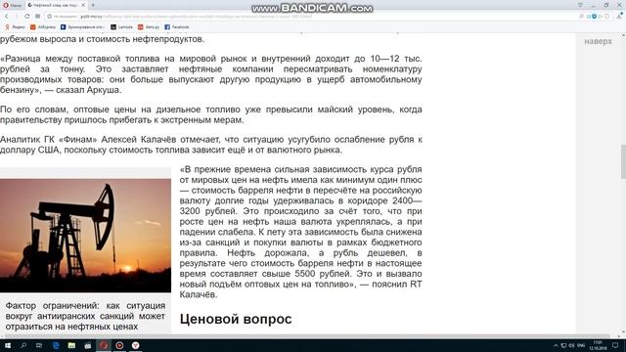
Task: Open Task View in the taskbar
Action: [39, 345]
